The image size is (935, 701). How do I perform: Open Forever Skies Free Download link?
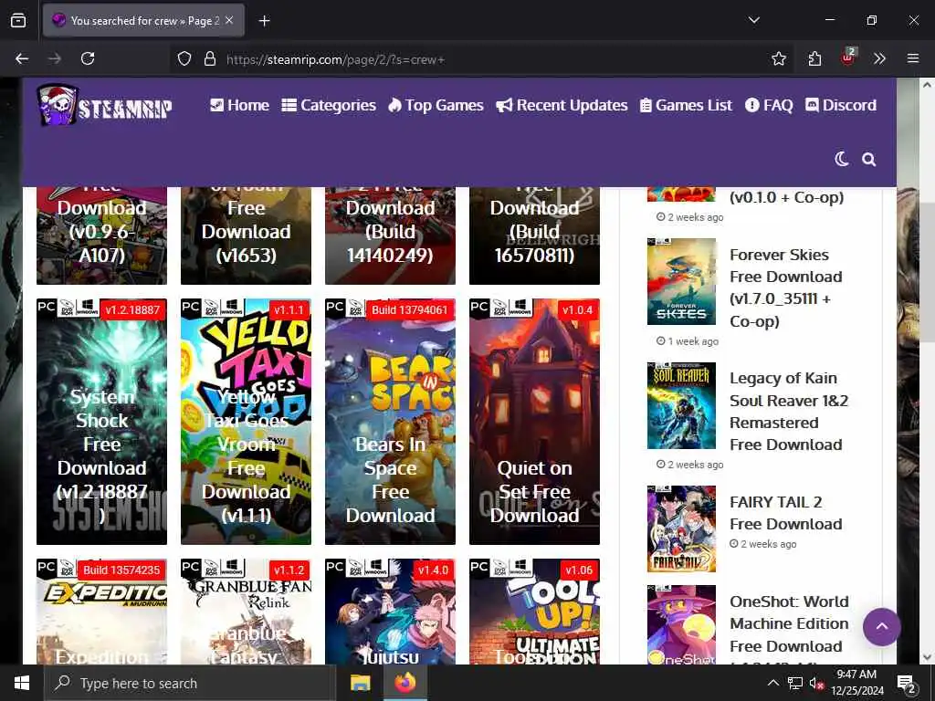coord(786,288)
